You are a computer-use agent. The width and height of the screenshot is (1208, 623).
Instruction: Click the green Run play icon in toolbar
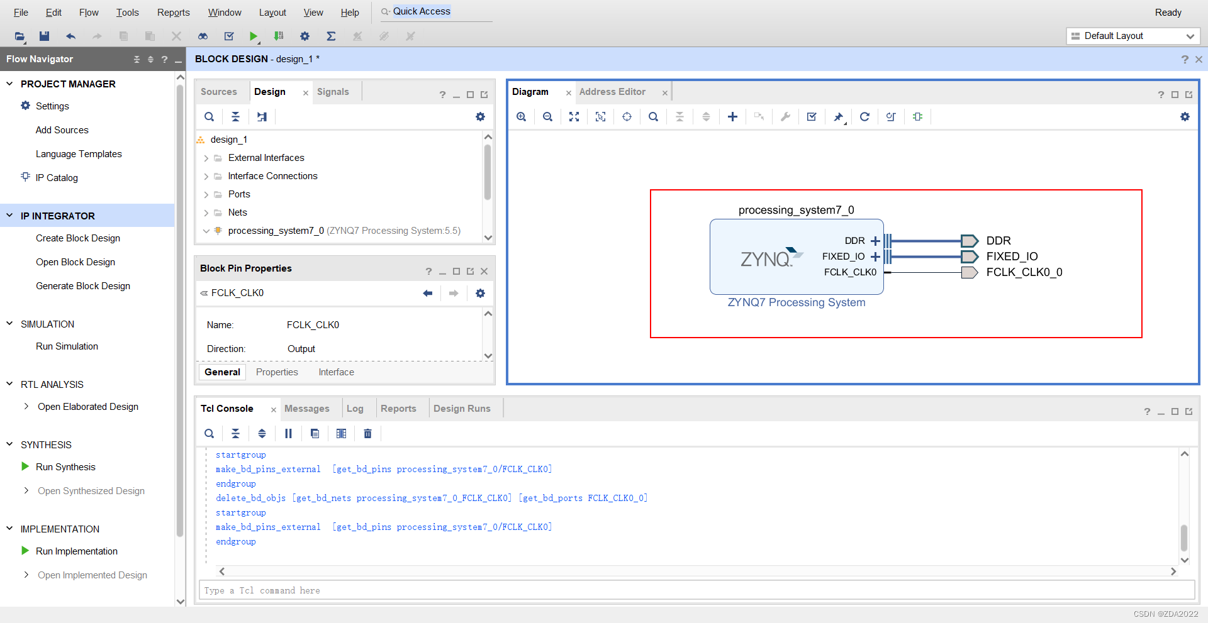click(253, 36)
